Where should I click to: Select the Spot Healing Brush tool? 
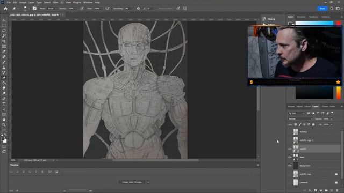[4, 57]
